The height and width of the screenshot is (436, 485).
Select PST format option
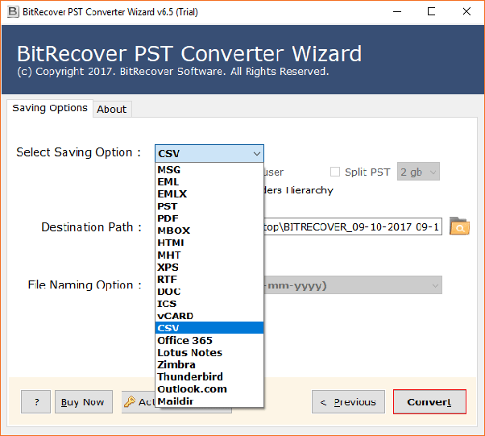pyautogui.click(x=209, y=206)
